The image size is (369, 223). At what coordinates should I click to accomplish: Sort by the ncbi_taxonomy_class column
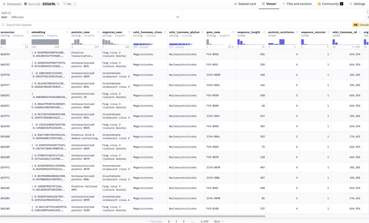[165, 32]
